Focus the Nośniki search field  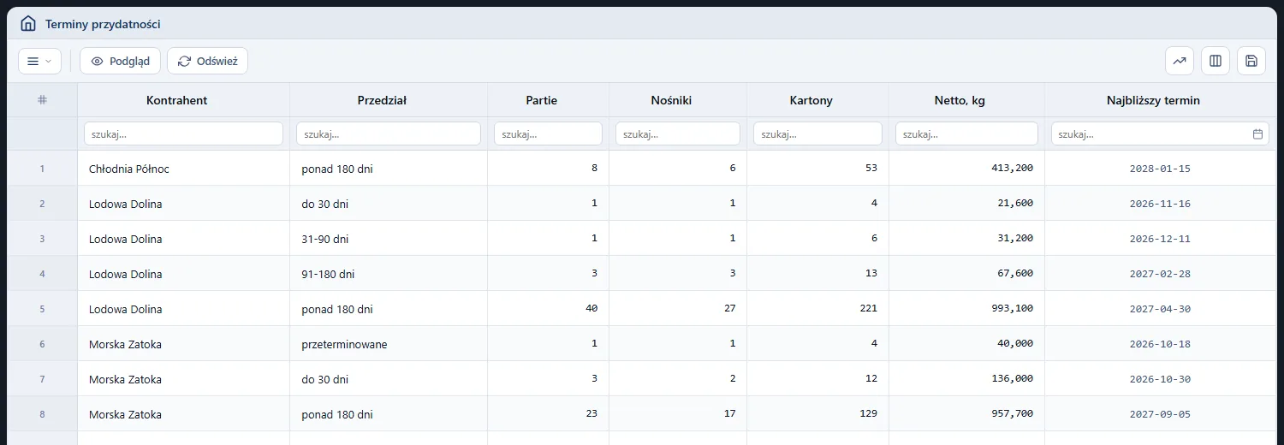[678, 133]
